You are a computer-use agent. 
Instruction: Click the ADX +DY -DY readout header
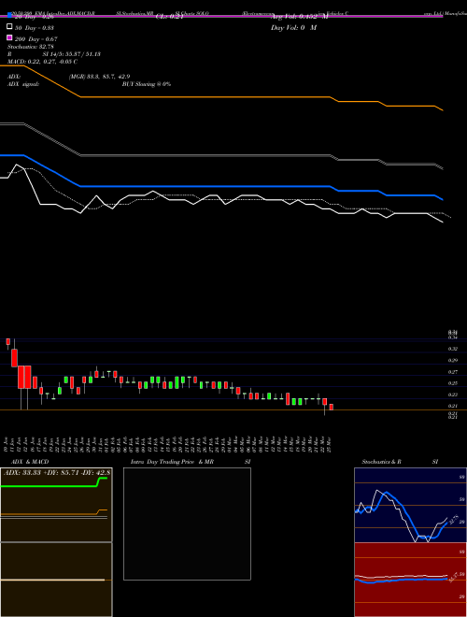(57, 472)
